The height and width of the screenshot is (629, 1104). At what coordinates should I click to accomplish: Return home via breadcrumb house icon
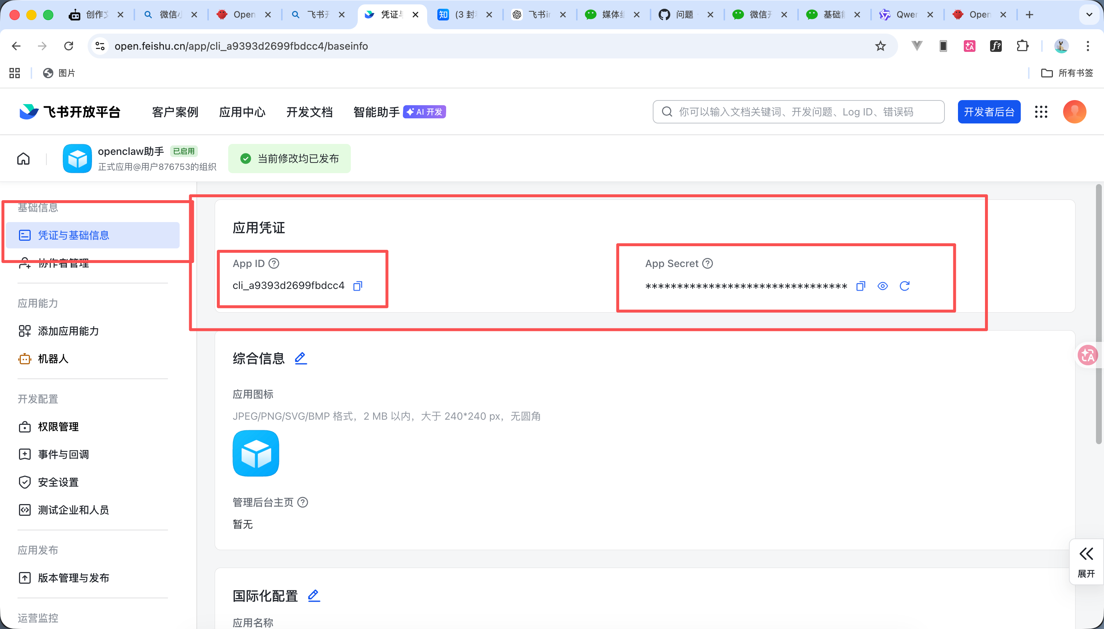23,158
